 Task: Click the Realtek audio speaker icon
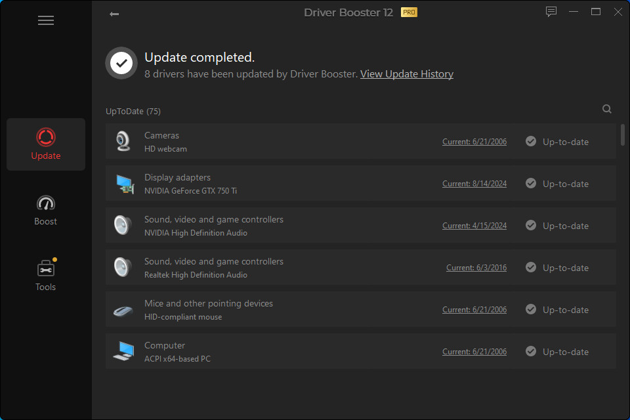tap(123, 268)
